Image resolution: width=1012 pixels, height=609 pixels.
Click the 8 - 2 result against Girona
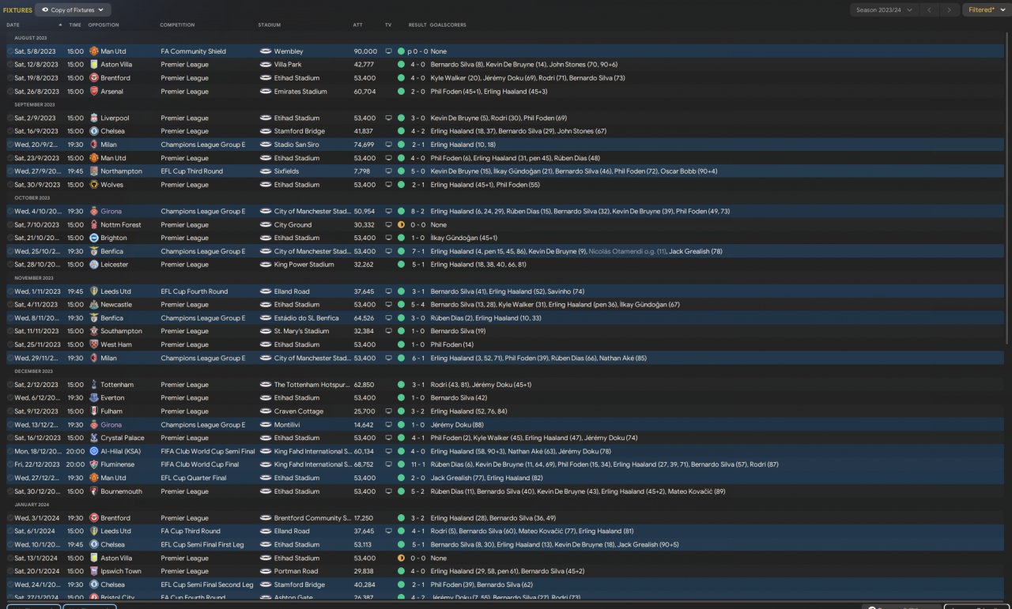417,212
